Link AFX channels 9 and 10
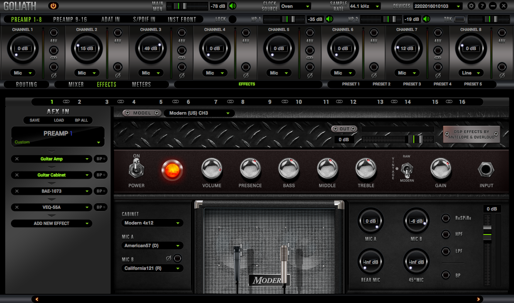 click(285, 102)
